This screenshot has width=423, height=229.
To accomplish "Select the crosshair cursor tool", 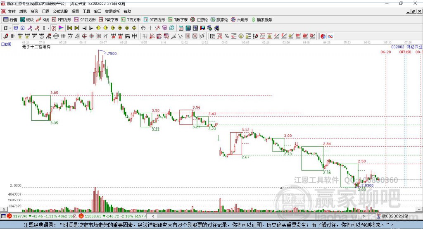I will click(x=150, y=28).
